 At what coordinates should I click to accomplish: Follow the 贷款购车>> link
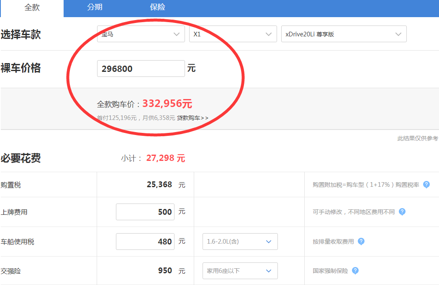coord(193,118)
